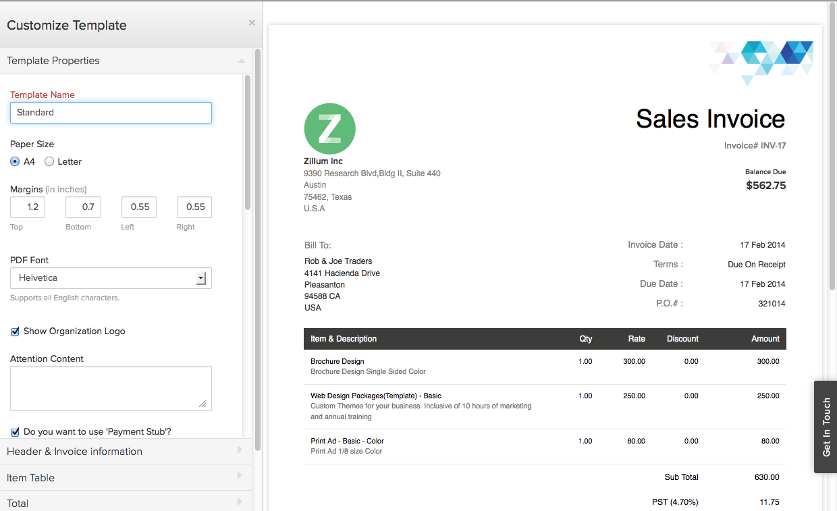Click the Template Name field
Viewport: 837px width, 511px height.
click(111, 113)
